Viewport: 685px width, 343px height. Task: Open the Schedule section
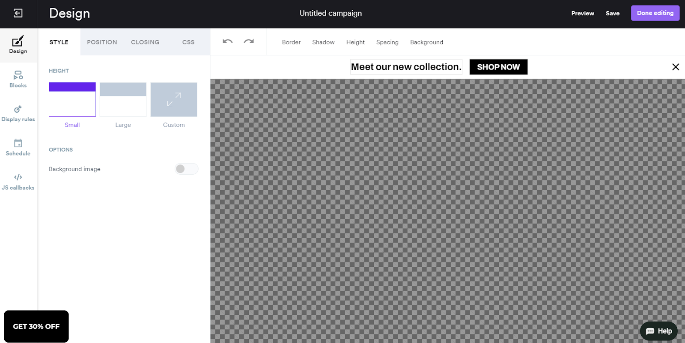pos(18,147)
